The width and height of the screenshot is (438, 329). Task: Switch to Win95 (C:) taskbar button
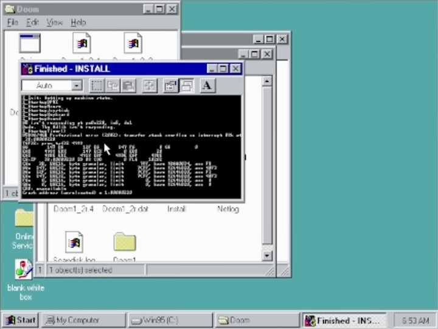point(169,320)
